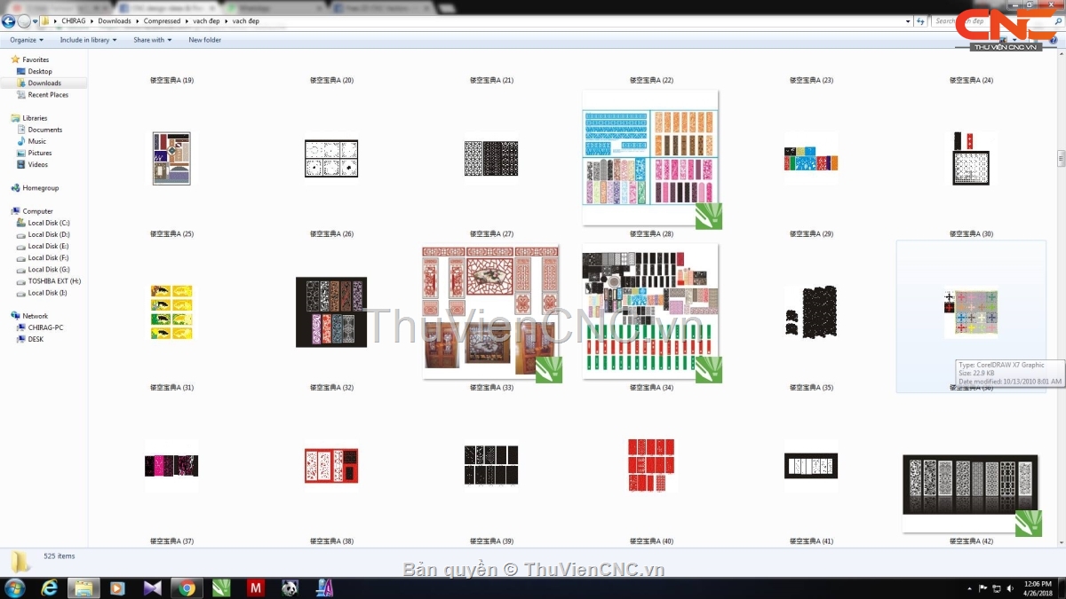Select Downloads in Favorites
The width and height of the screenshot is (1066, 599).
click(38, 83)
